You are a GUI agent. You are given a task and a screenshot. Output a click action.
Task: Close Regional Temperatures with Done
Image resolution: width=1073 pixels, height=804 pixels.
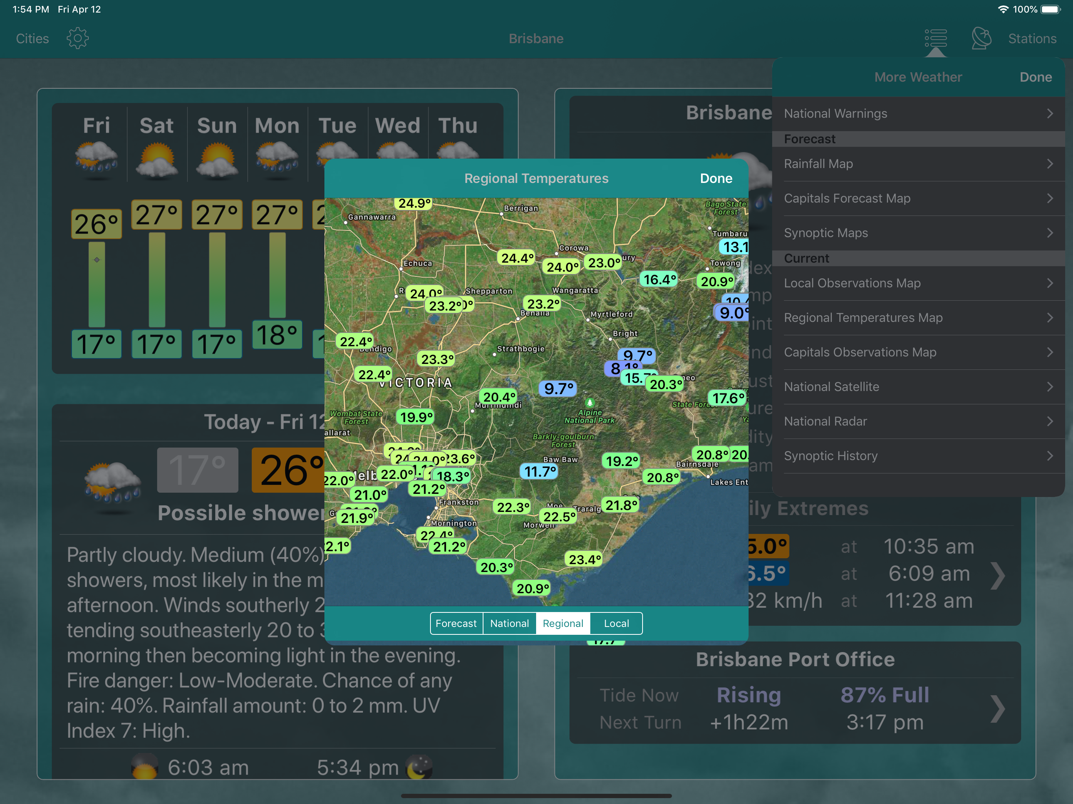[x=716, y=179]
